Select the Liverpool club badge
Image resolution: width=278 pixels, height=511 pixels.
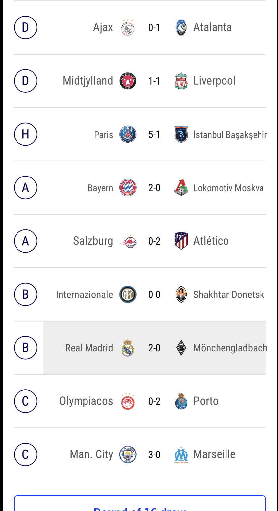(x=181, y=80)
